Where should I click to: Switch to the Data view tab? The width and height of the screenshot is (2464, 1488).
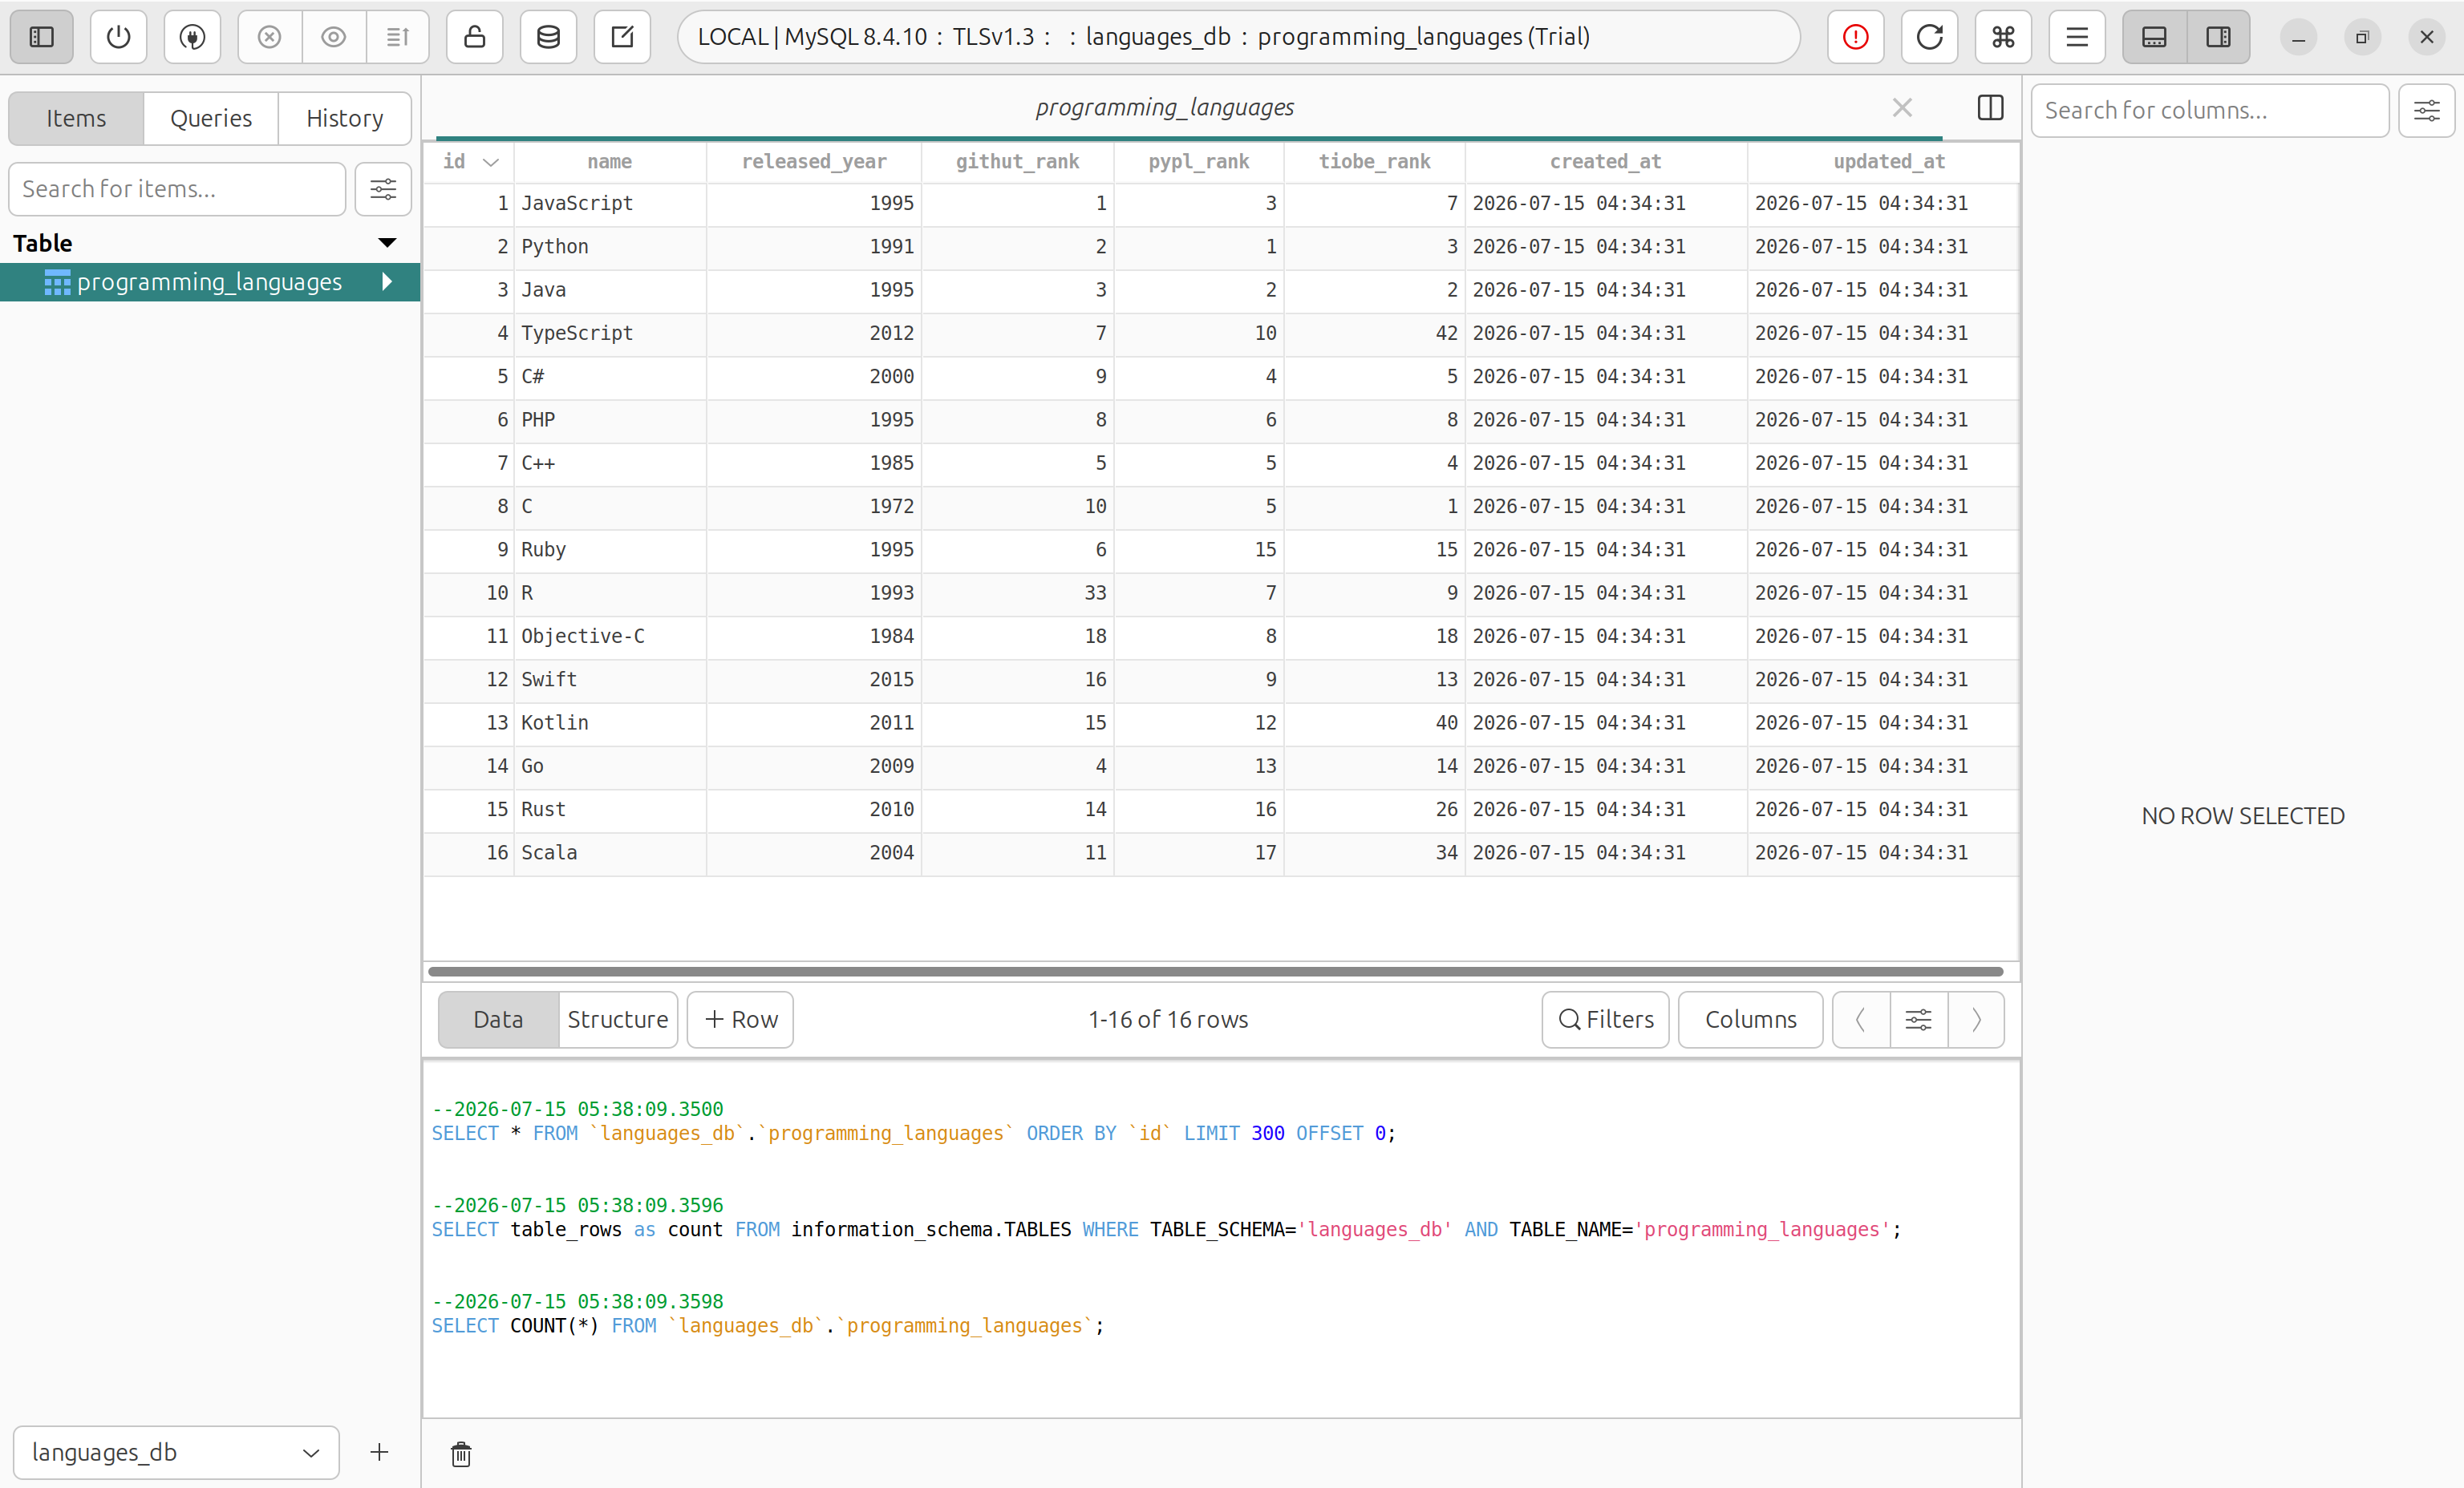pyautogui.click(x=498, y=1019)
